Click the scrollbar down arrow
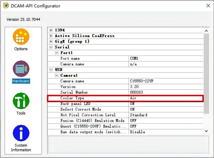This screenshot has height=158, width=214. point(206,131)
